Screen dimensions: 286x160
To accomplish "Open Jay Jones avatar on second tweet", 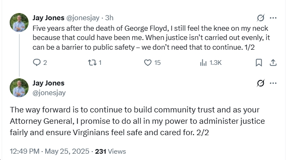I will pos(19,88).
